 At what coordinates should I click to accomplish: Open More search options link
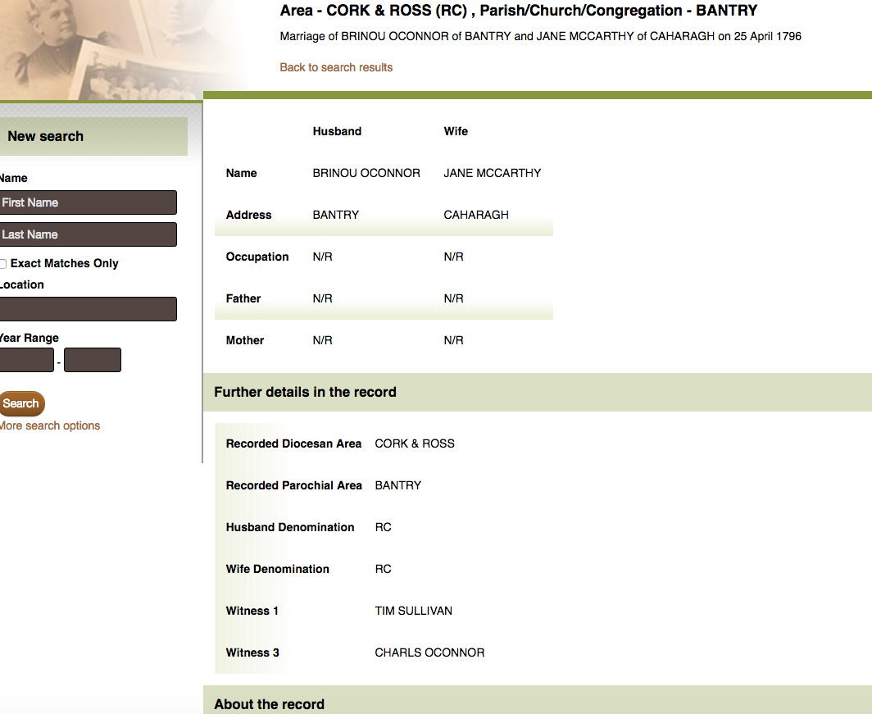(50, 425)
